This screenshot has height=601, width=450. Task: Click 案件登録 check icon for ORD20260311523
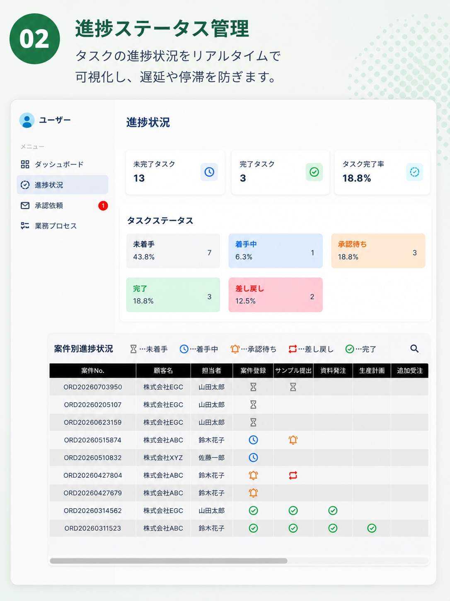[x=253, y=528]
